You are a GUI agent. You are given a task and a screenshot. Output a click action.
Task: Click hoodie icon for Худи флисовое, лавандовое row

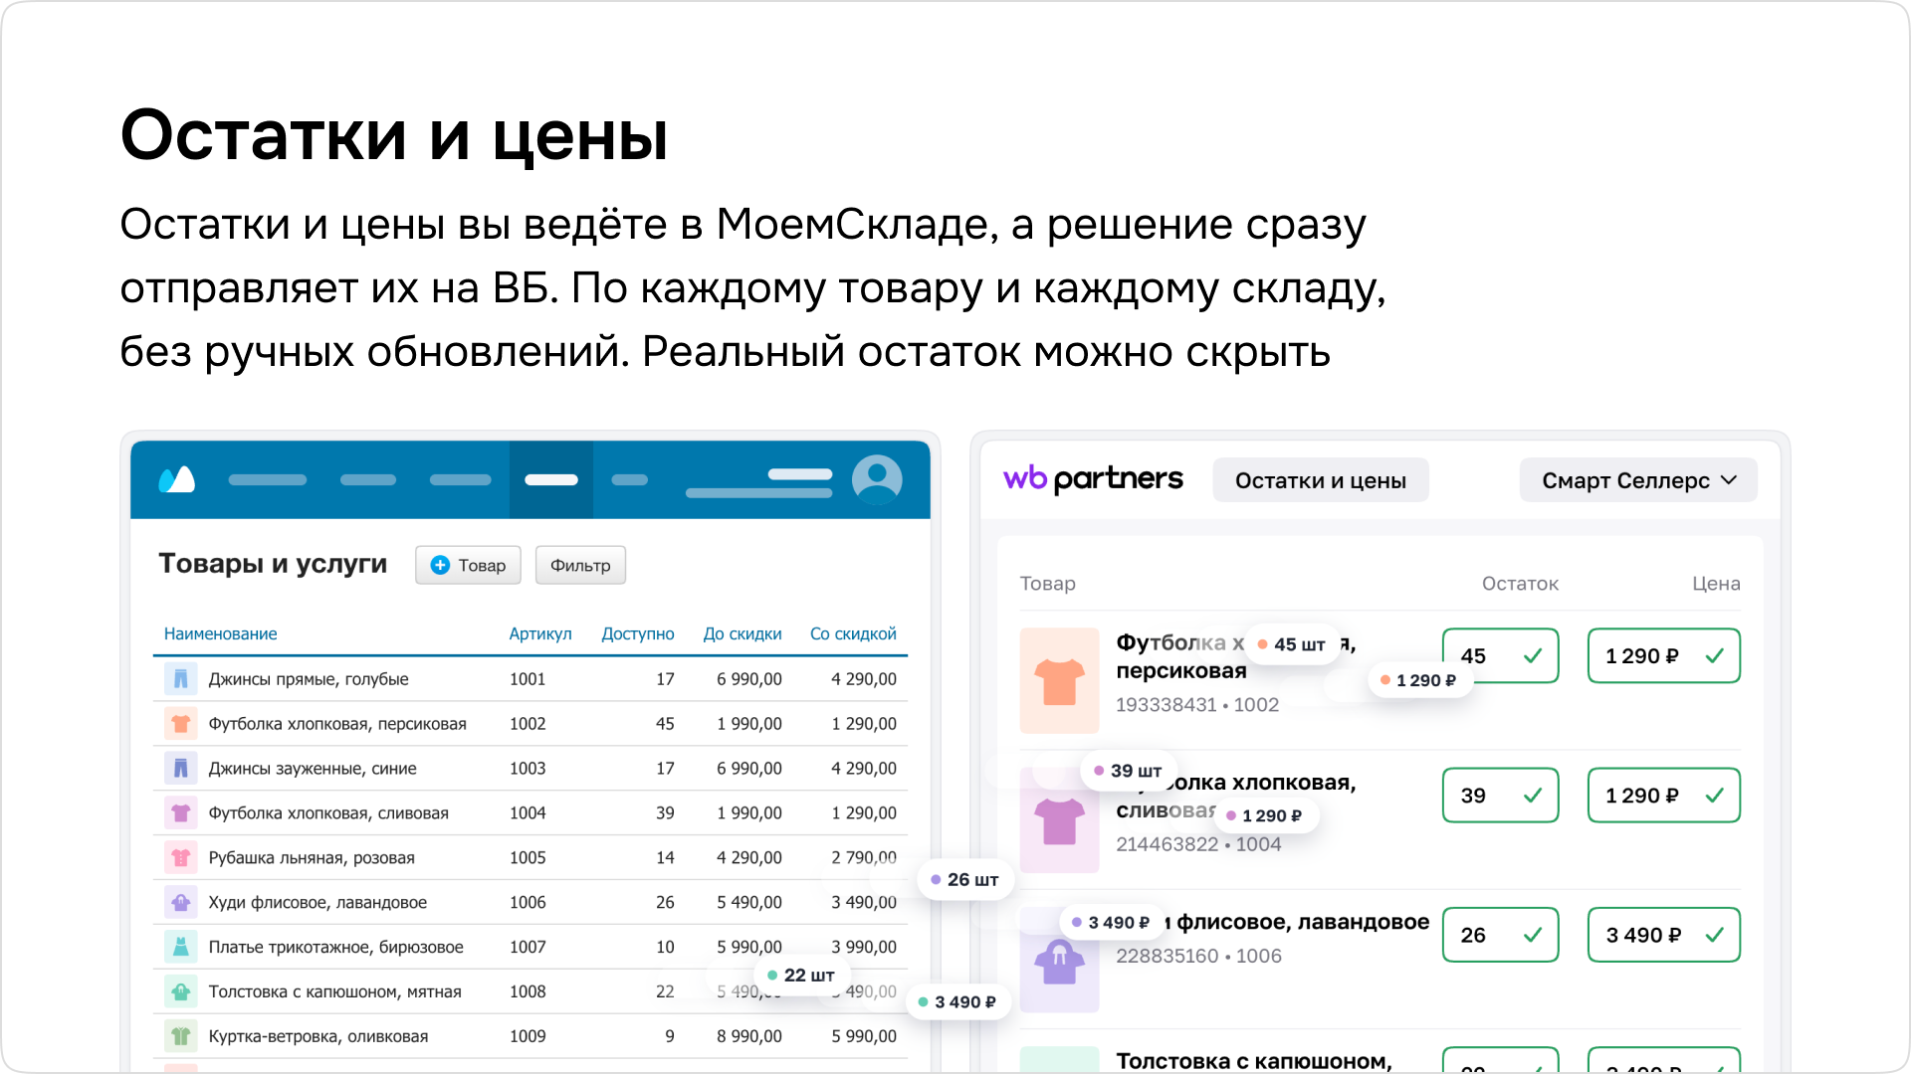(x=180, y=902)
